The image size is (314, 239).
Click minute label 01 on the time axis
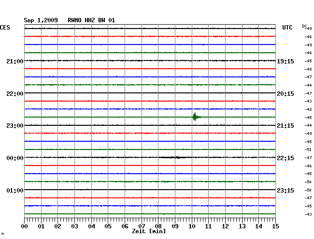tap(41, 226)
